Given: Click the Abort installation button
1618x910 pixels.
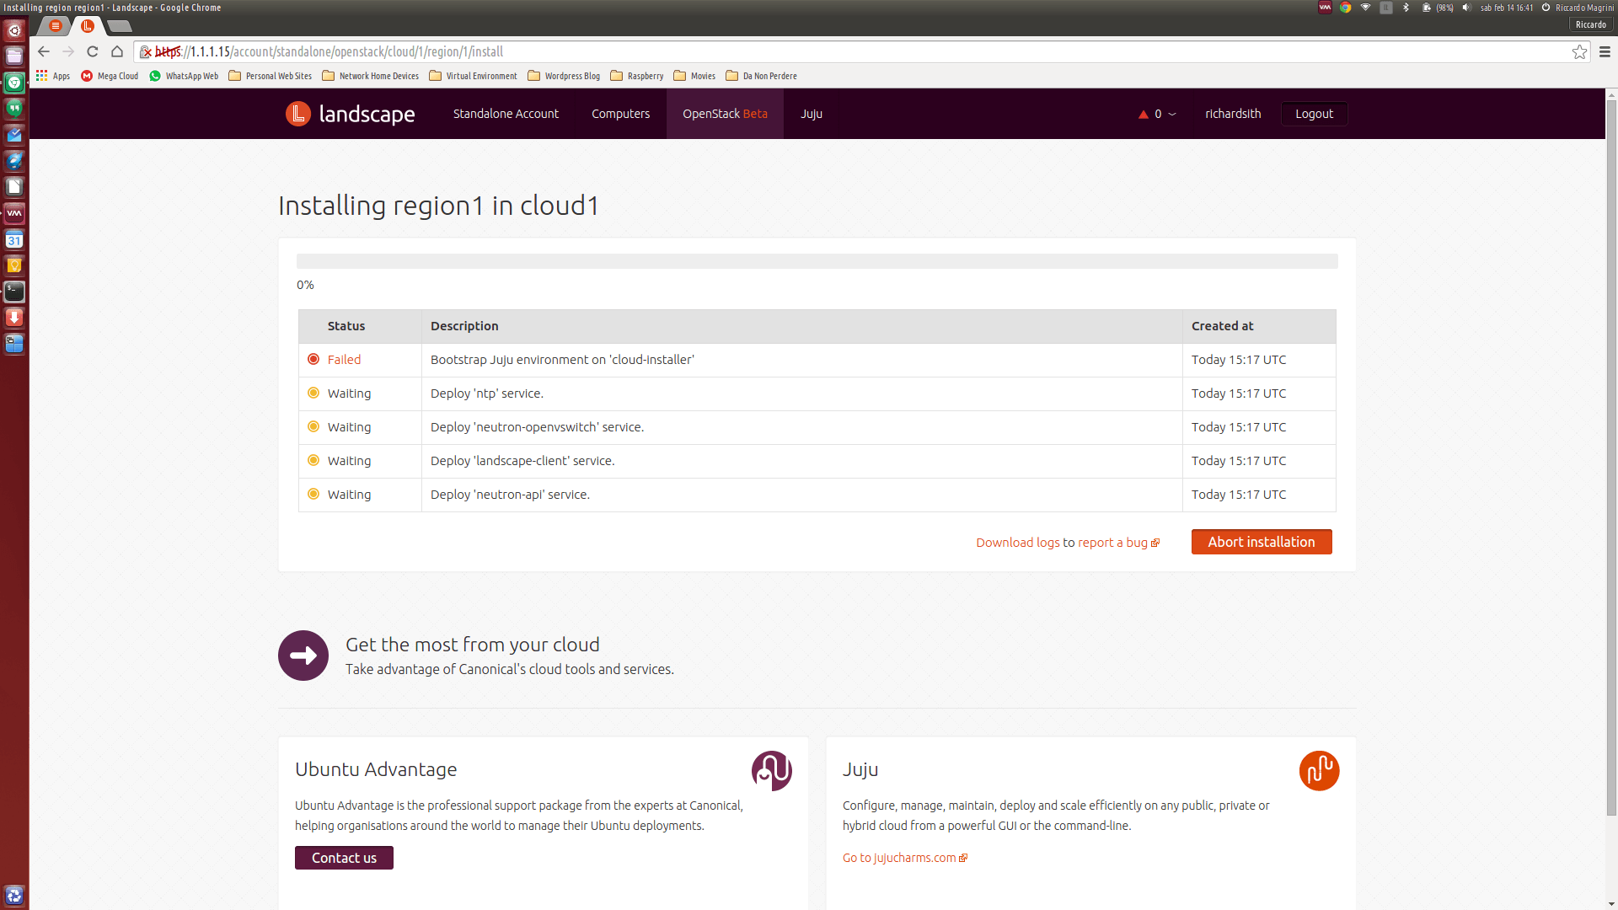Looking at the screenshot, I should [x=1262, y=542].
